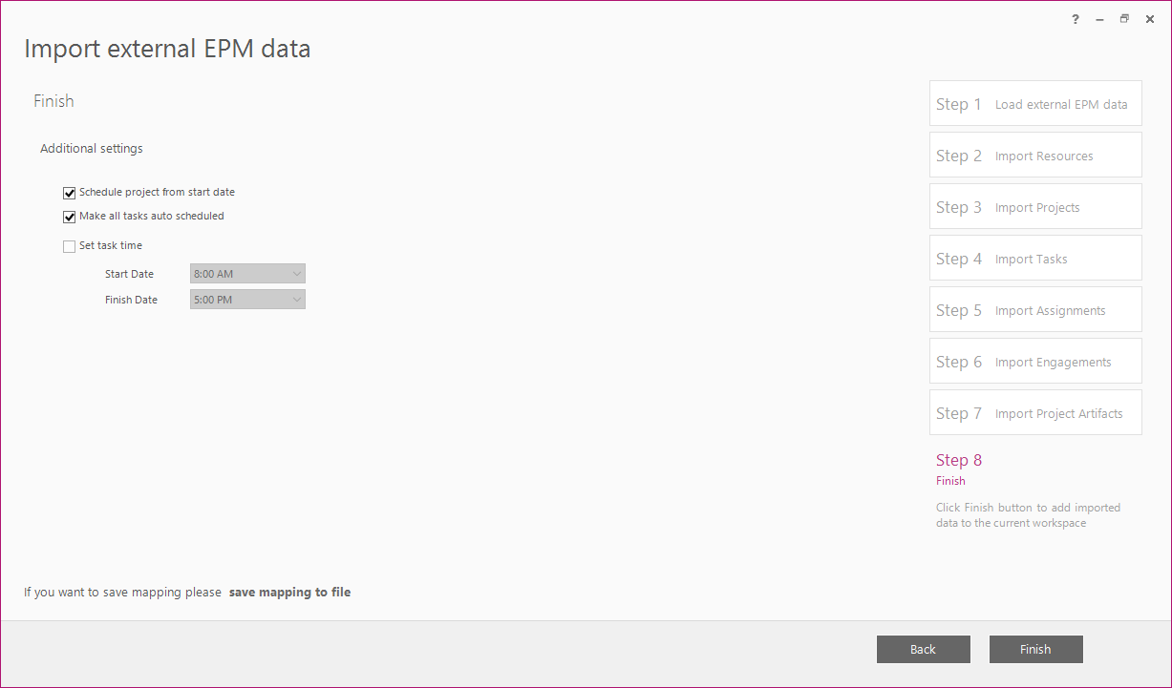The image size is (1172, 688).
Task: Click the Finish button
Action: pos(1036,649)
